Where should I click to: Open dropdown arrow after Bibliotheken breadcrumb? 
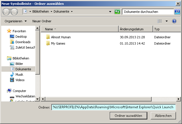[x=51, y=11]
